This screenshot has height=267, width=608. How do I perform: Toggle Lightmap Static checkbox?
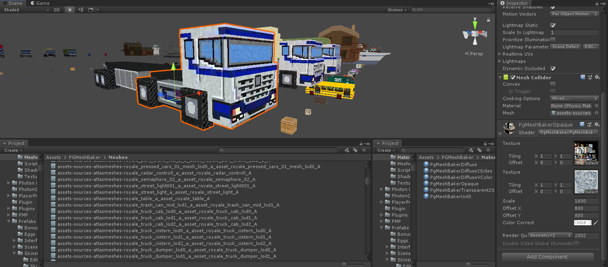[x=553, y=25]
